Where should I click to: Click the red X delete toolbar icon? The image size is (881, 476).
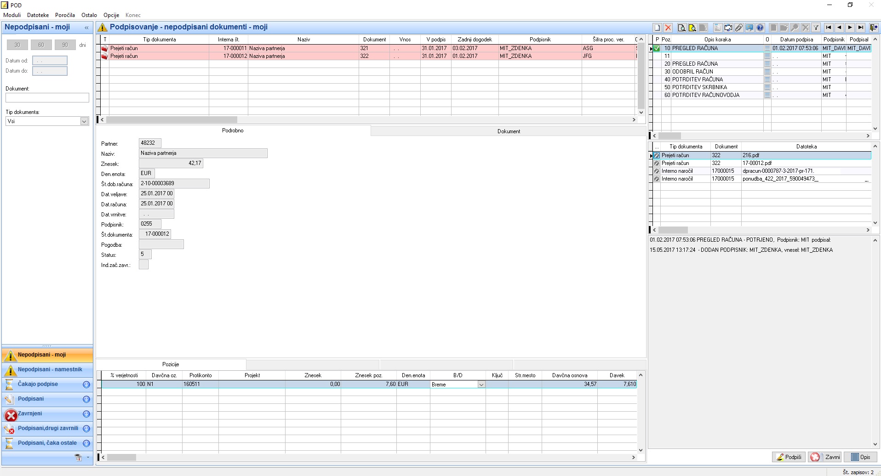(668, 28)
